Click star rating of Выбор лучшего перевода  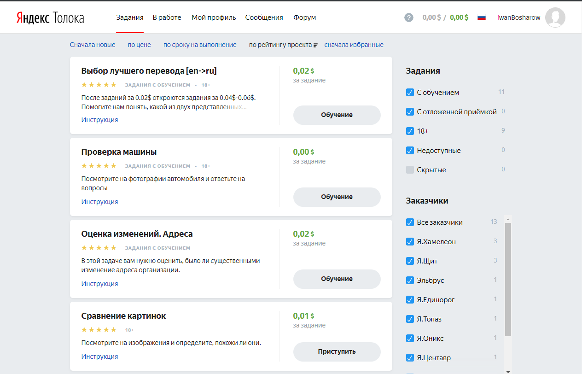tap(99, 85)
